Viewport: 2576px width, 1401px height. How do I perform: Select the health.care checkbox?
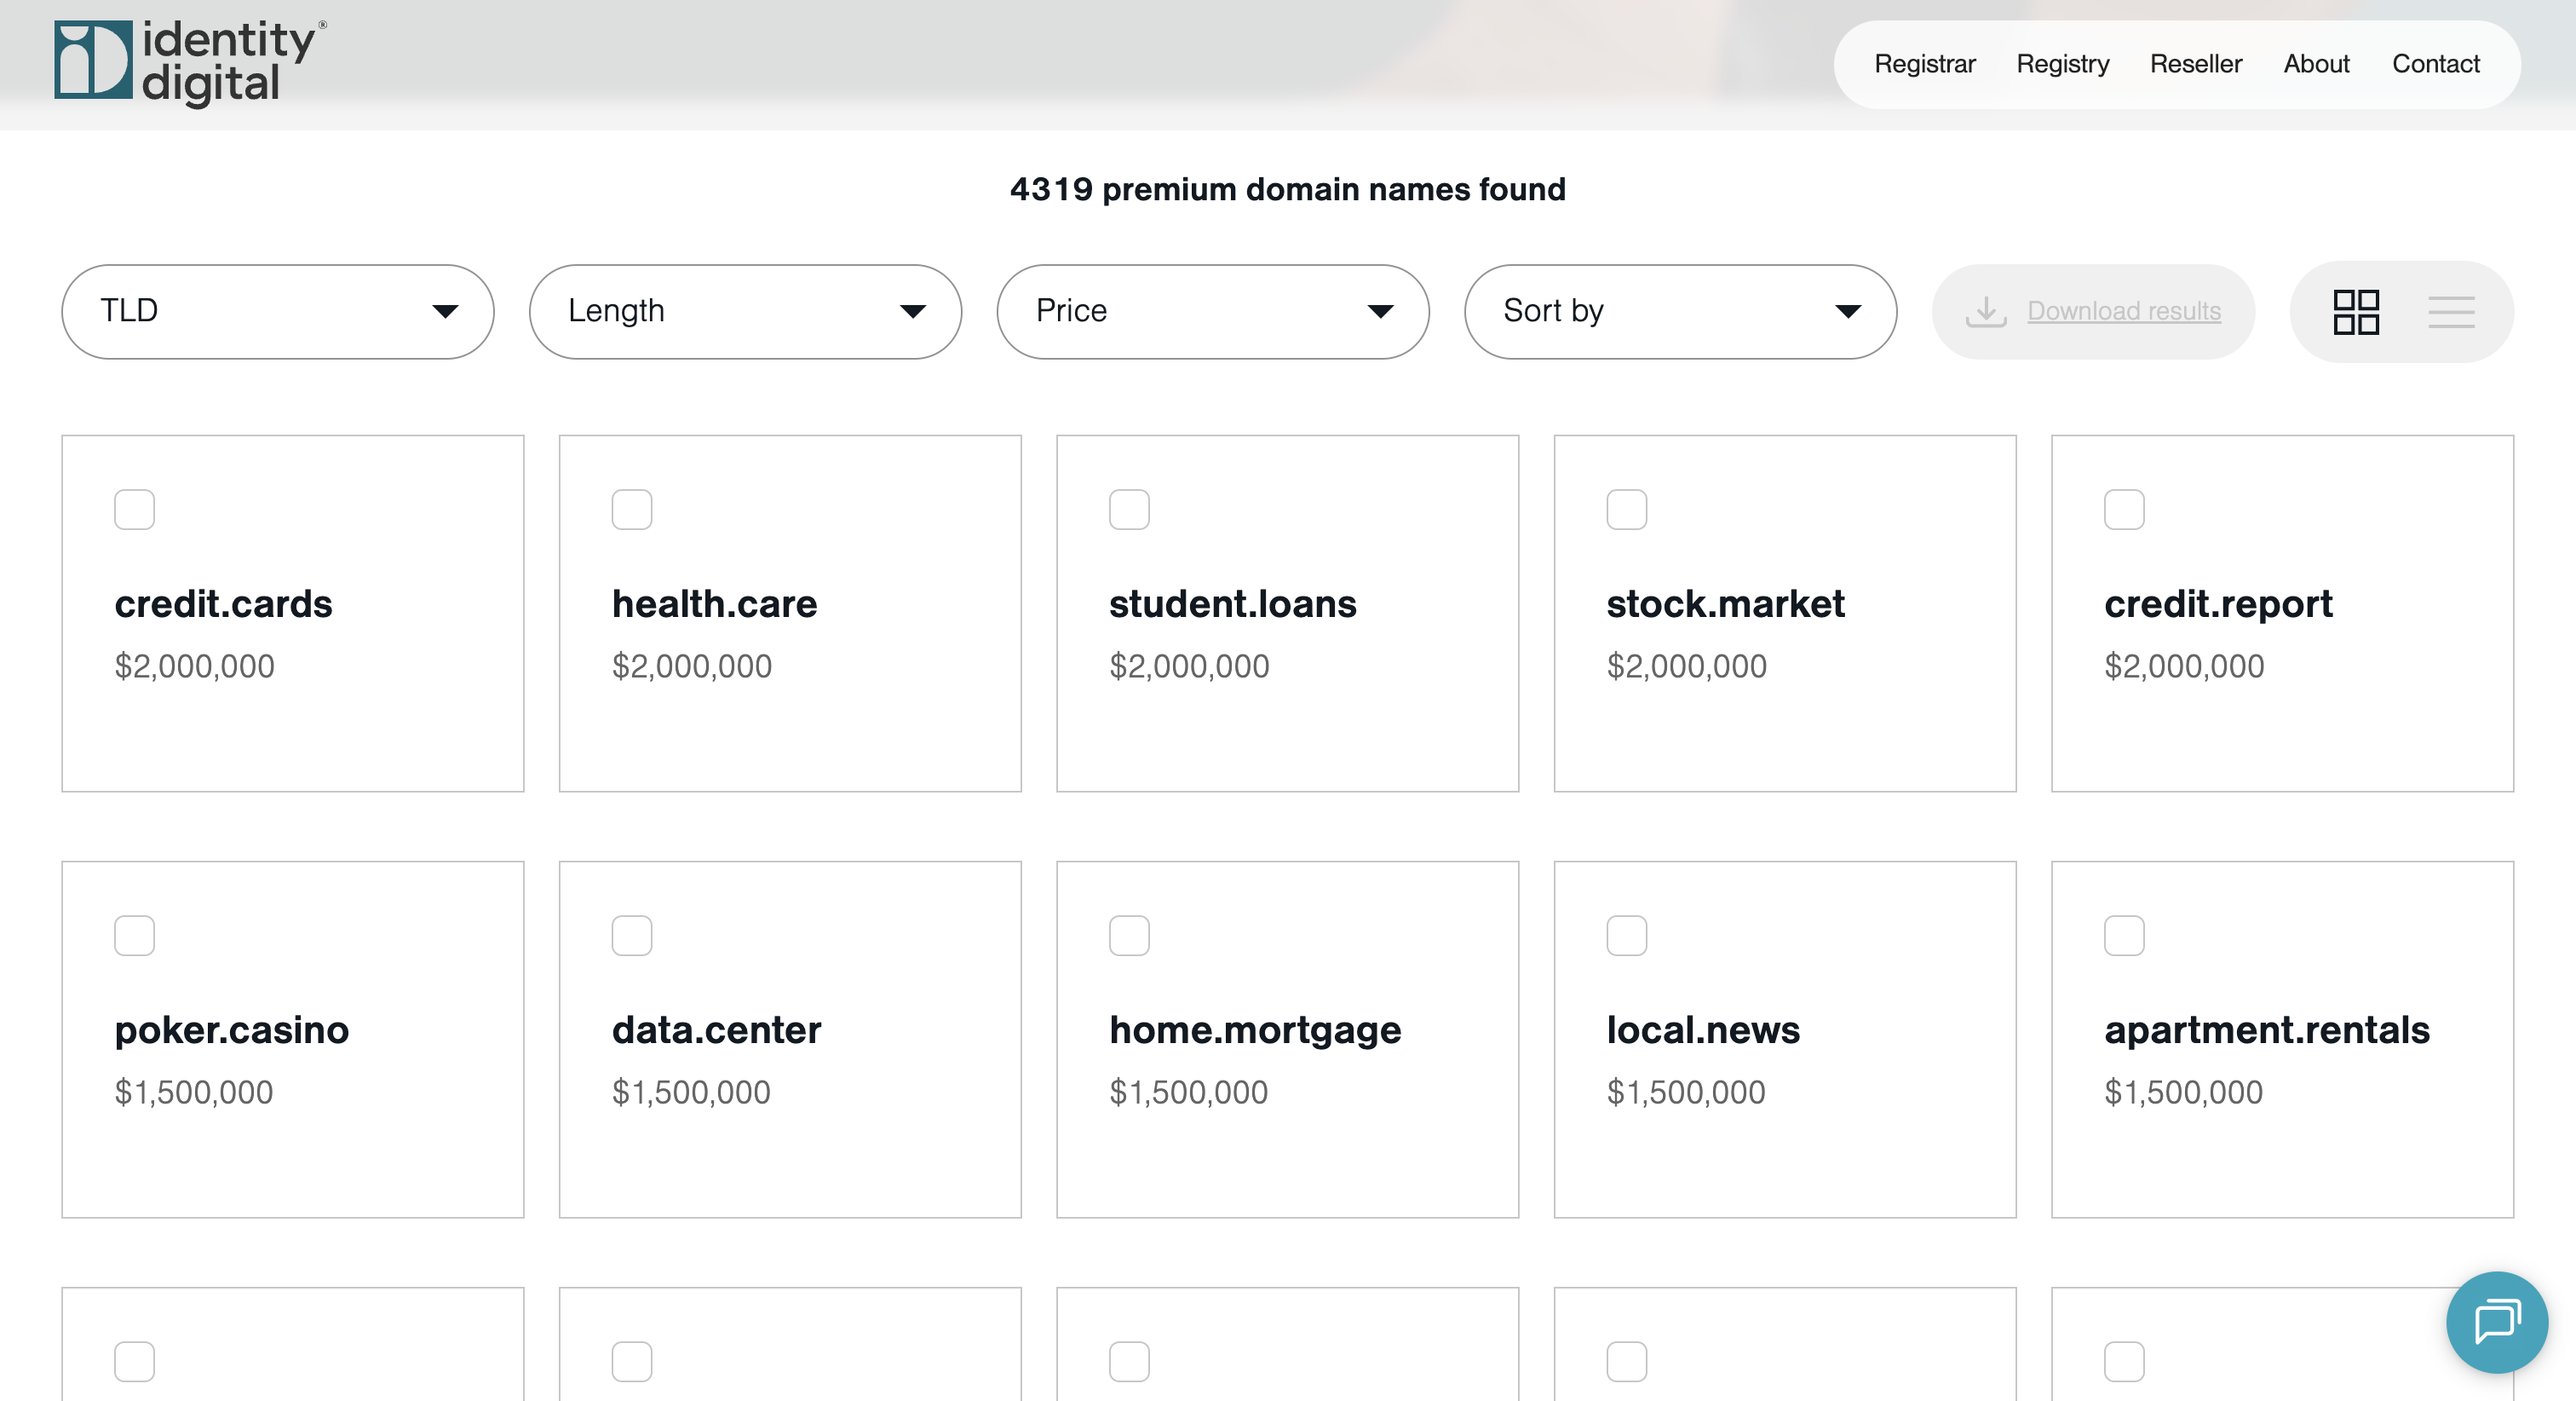coord(632,510)
